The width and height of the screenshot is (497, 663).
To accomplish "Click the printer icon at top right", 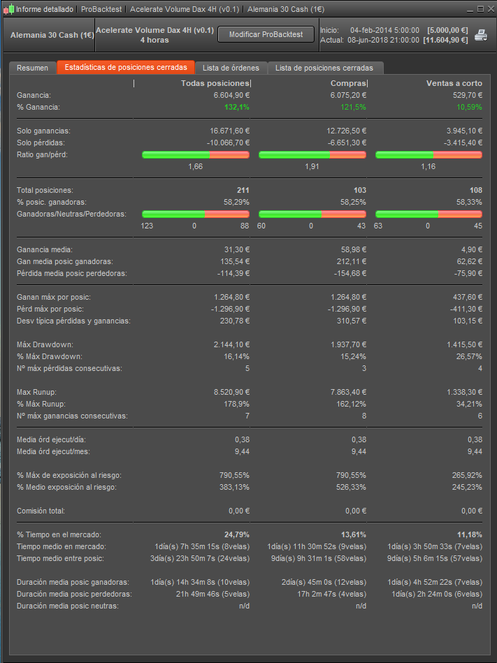I will point(482,35).
